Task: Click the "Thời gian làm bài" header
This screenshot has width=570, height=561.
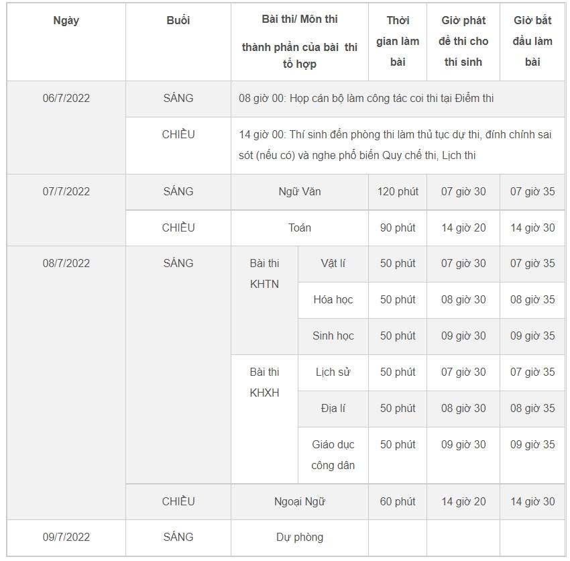Action: coord(397,41)
